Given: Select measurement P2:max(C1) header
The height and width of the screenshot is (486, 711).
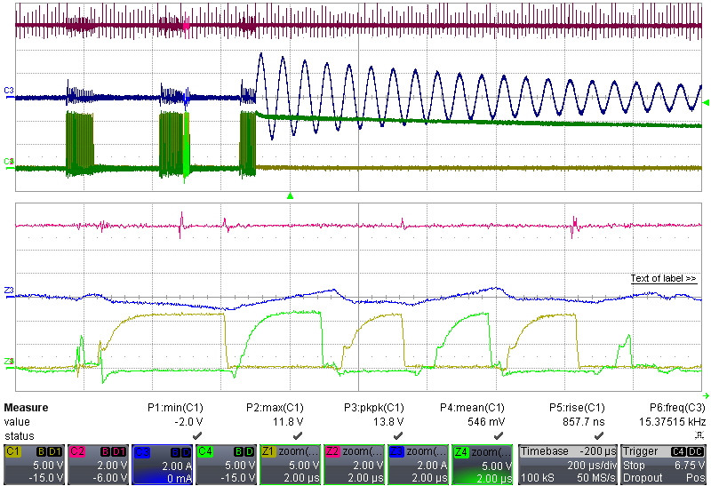Looking at the screenshot, I should tap(275, 408).
